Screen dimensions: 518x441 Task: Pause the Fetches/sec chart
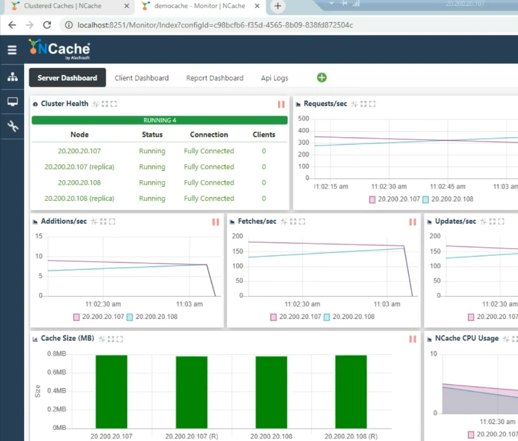tap(412, 222)
